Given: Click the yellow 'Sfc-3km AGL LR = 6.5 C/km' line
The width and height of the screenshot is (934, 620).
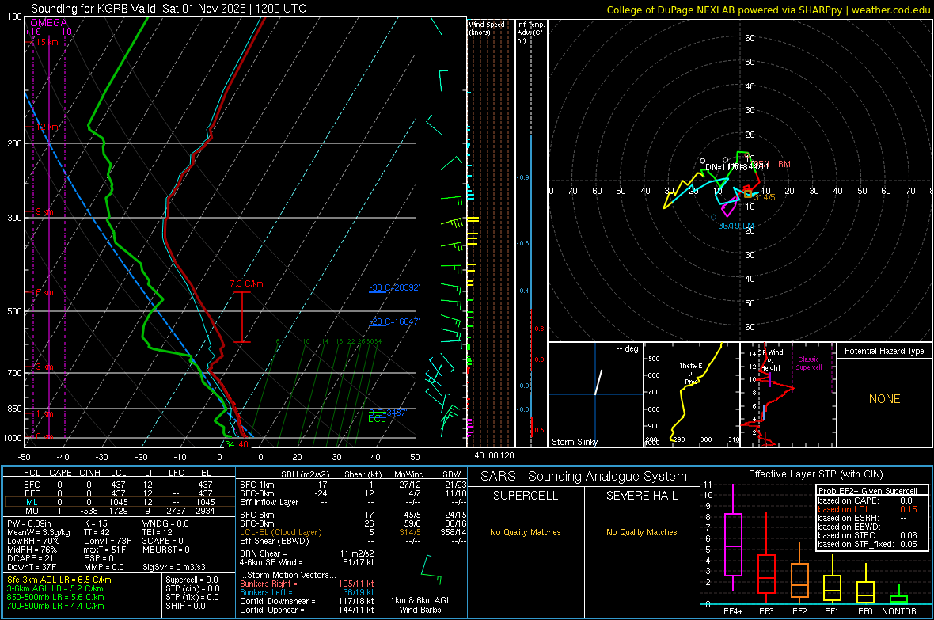Looking at the screenshot, I should tap(59, 580).
